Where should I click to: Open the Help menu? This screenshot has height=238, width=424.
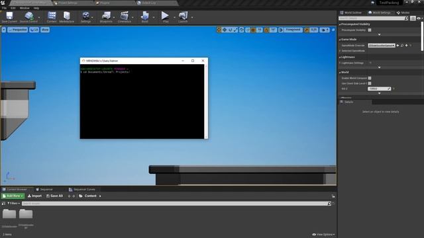(36, 8)
